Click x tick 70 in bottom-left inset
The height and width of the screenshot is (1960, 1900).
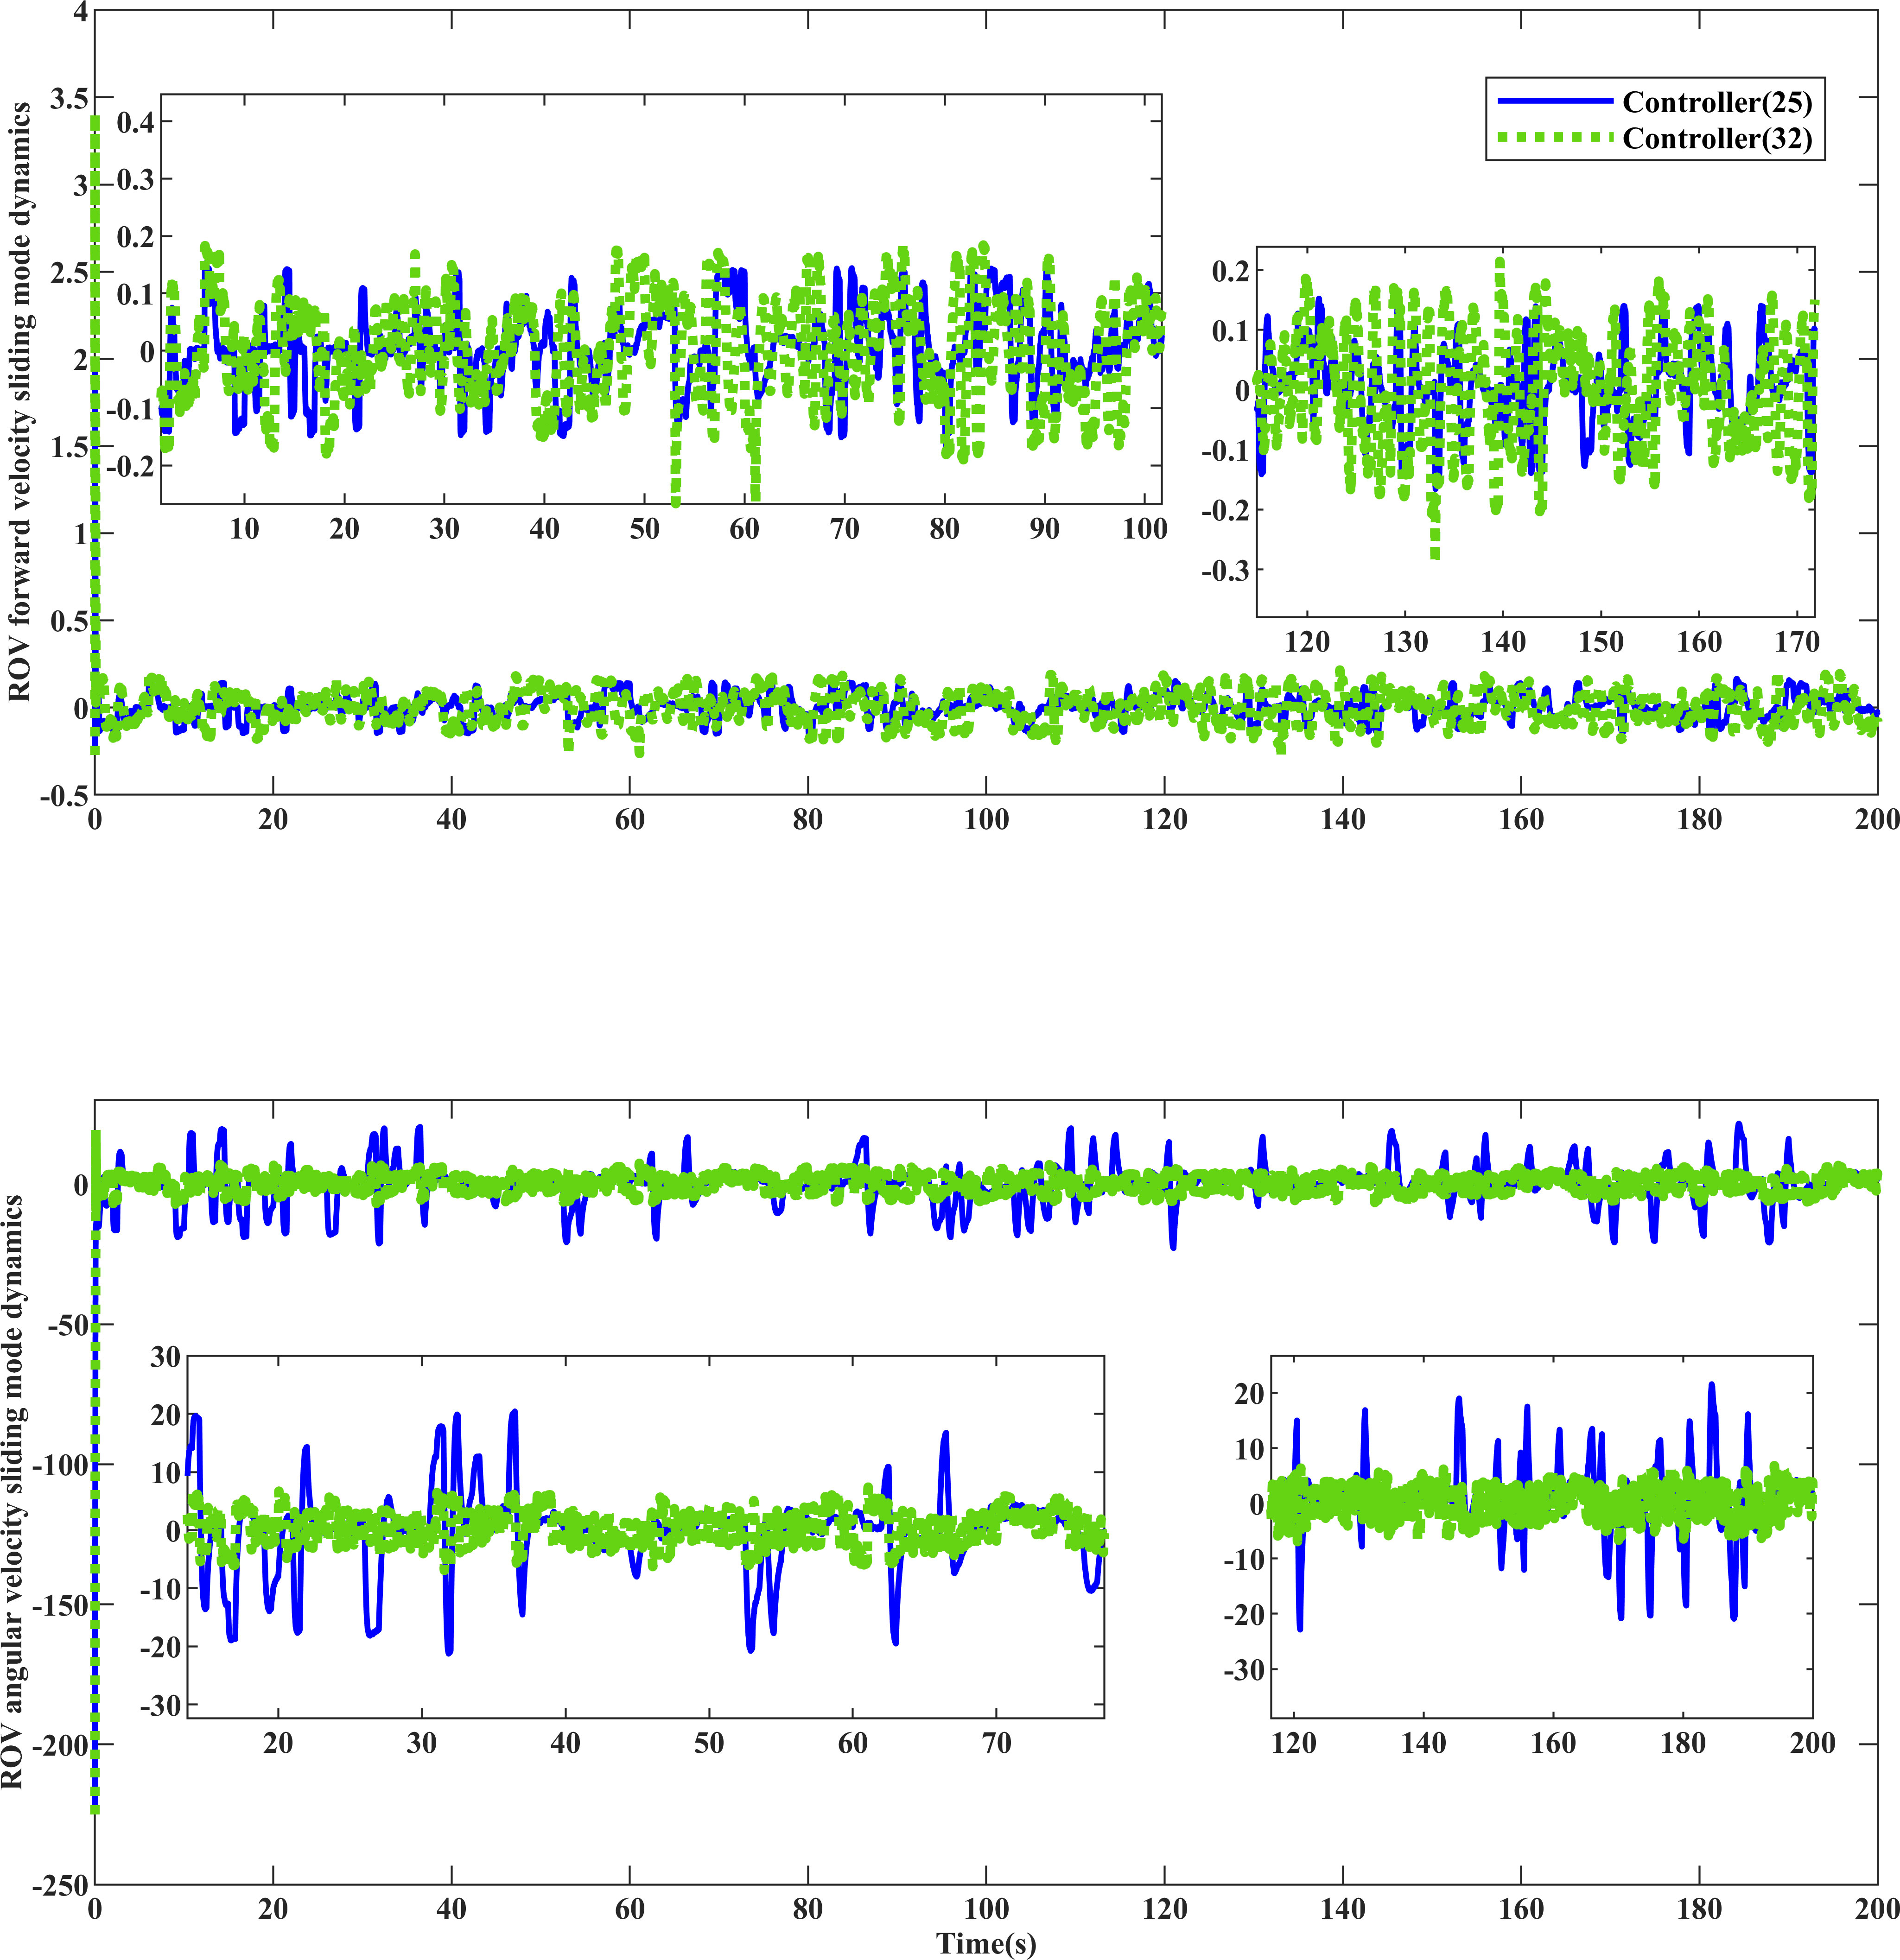(x=996, y=1743)
